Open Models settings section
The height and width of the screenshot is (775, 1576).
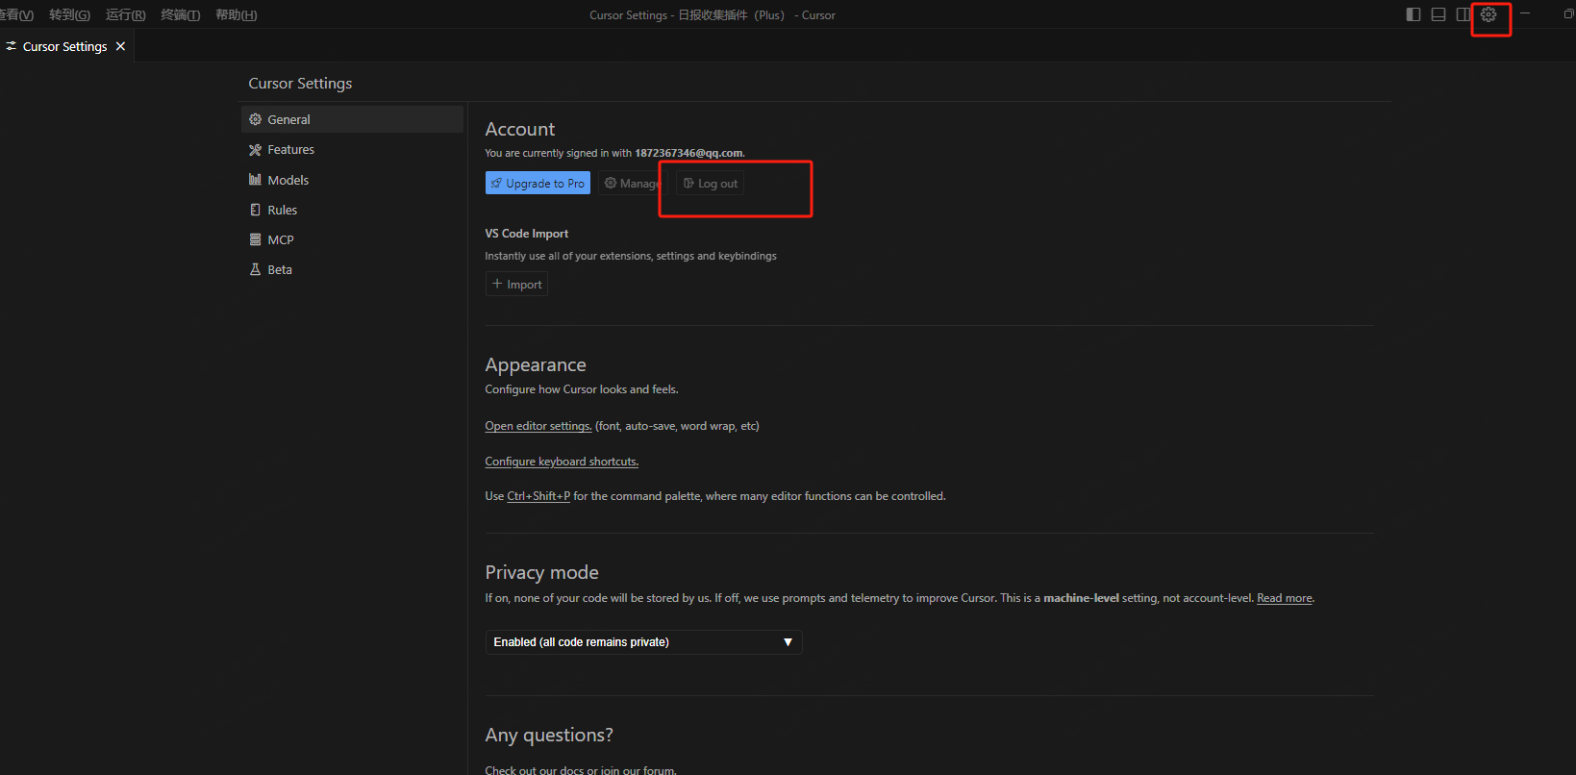352,180
